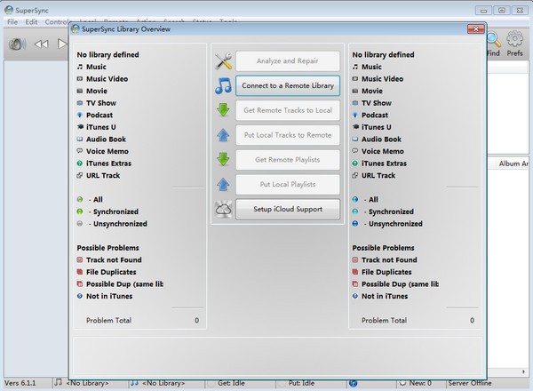Viewport: 533px width, 391px height.
Task: Select right panel All status indicator
Action: click(x=354, y=200)
